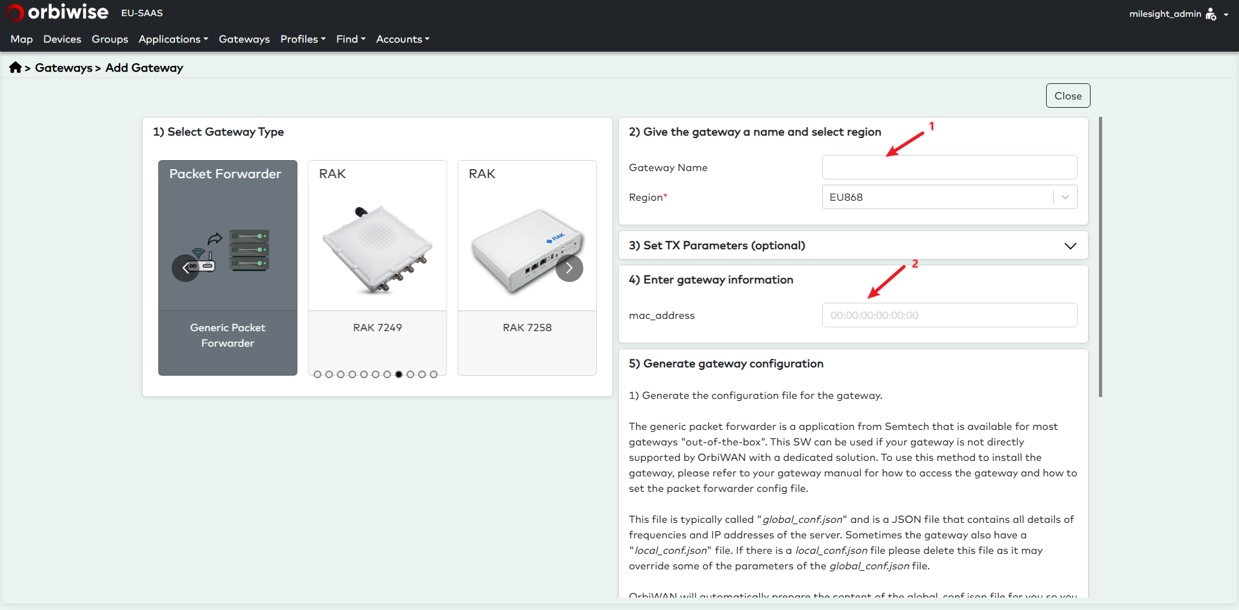Click the milesight_admin username text

pyautogui.click(x=1165, y=14)
